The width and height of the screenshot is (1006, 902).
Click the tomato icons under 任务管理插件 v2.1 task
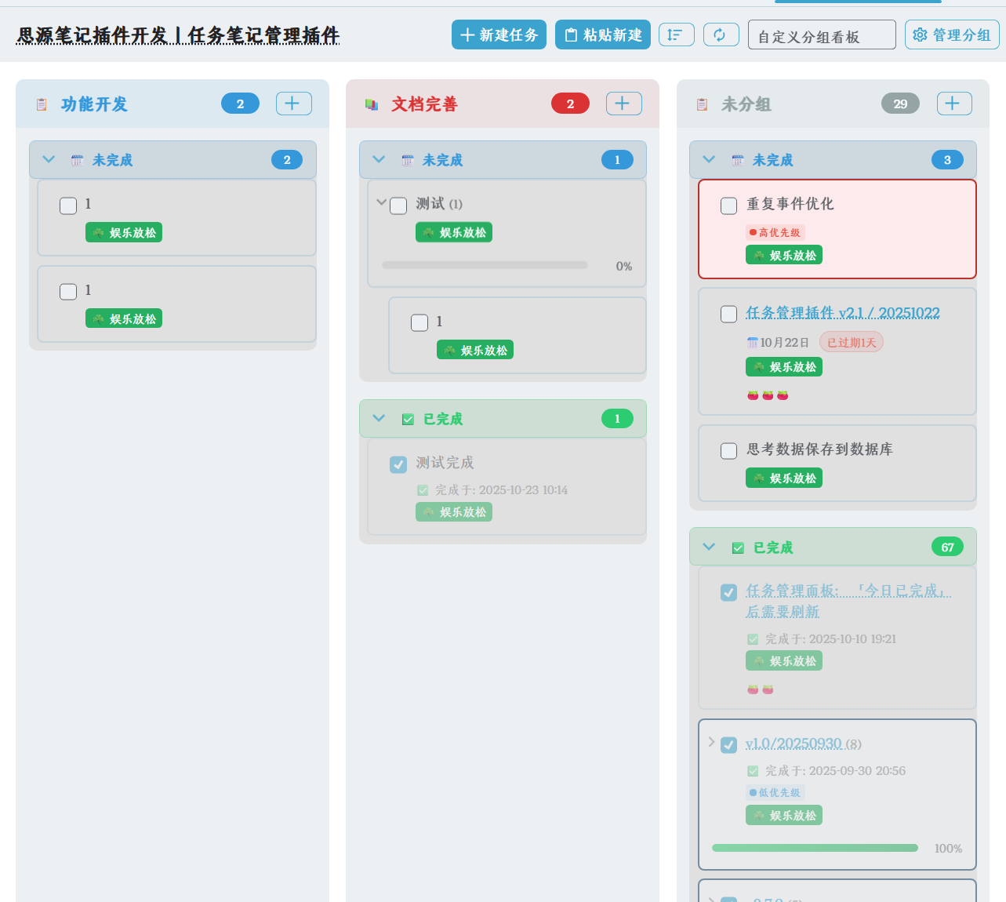point(767,395)
